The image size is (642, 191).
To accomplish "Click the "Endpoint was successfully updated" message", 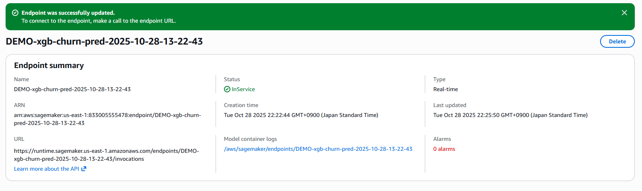I will (68, 13).
